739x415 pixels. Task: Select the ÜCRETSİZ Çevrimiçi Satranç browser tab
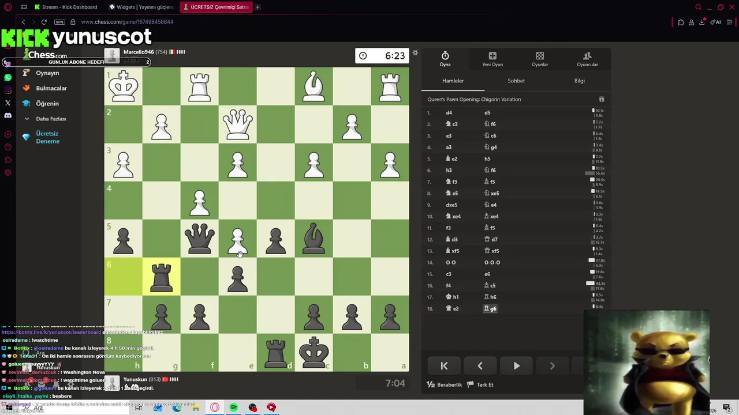pyautogui.click(x=215, y=7)
